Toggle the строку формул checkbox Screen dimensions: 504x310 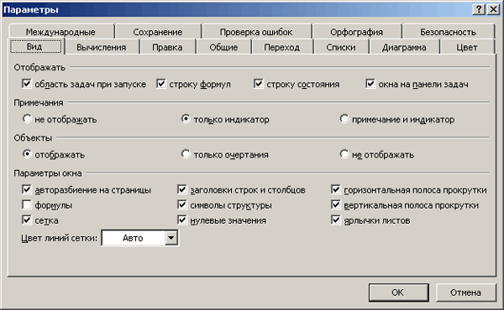[161, 84]
